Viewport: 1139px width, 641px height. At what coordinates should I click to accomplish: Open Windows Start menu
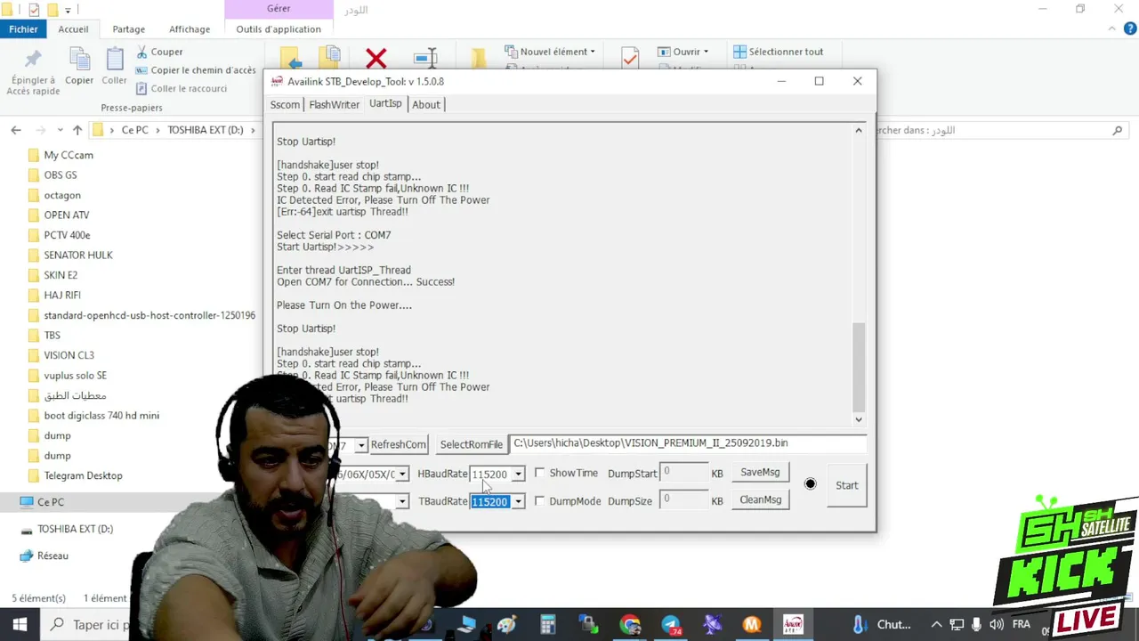tap(20, 624)
